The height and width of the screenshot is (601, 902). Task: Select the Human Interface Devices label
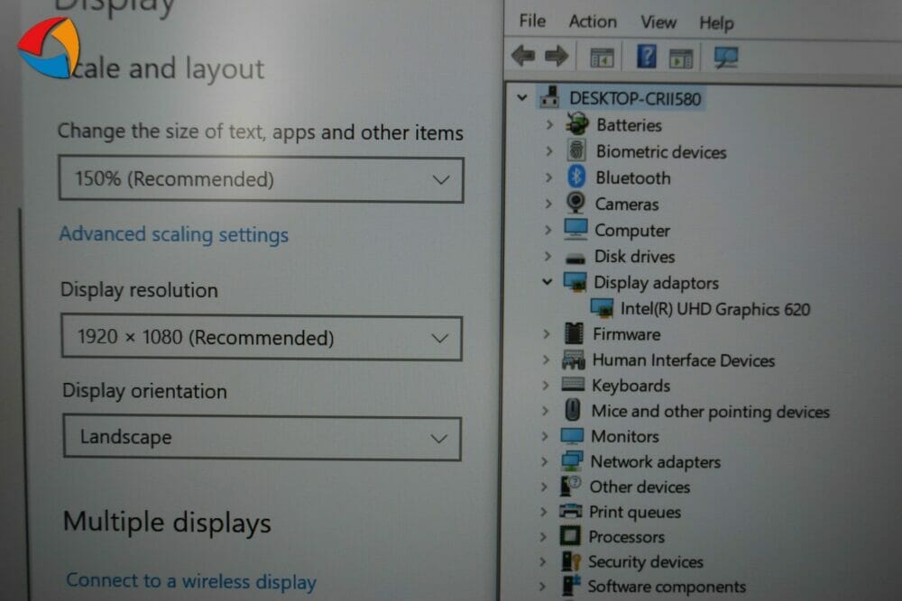[684, 360]
